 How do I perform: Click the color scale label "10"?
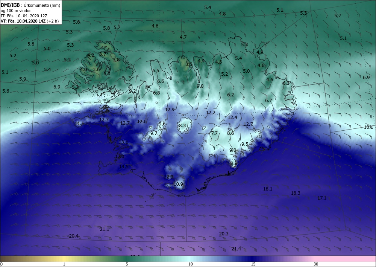pos(190,264)
